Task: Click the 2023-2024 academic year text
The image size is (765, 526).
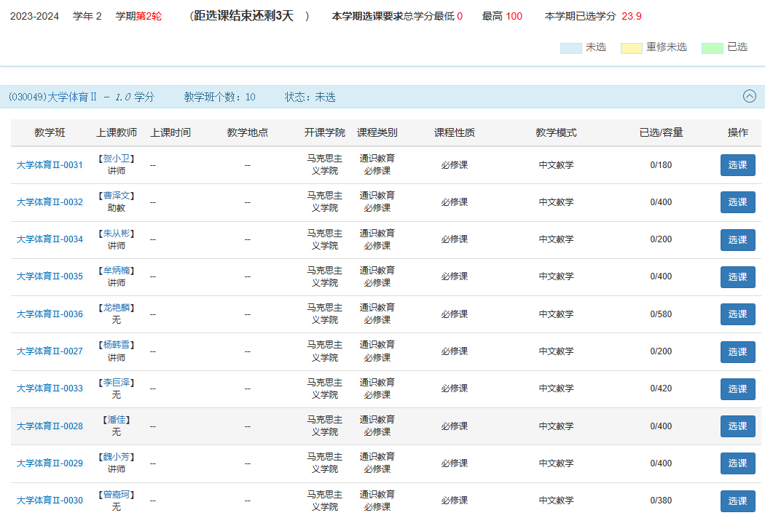Action: click(x=34, y=16)
